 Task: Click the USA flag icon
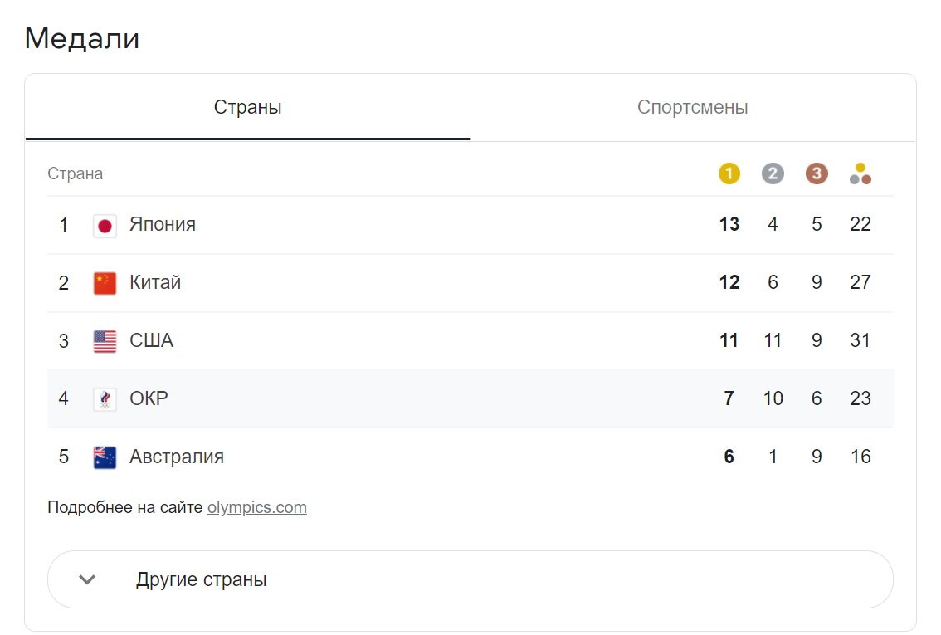[105, 341]
